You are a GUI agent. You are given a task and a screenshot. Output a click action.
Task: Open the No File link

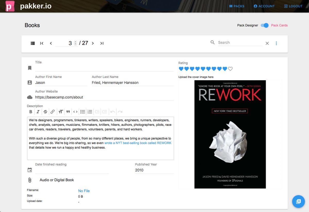[84, 191]
